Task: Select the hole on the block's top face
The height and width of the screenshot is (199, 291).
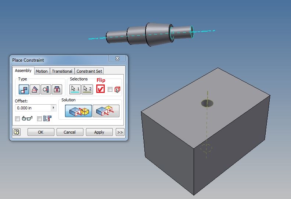Action: [x=207, y=103]
